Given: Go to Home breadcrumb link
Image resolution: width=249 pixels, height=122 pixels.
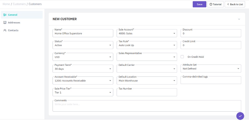Looking at the screenshot, I should [x=6, y=4].
